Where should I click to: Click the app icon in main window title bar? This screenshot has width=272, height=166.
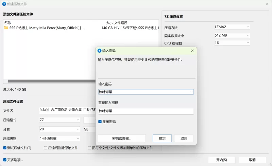[4, 4]
